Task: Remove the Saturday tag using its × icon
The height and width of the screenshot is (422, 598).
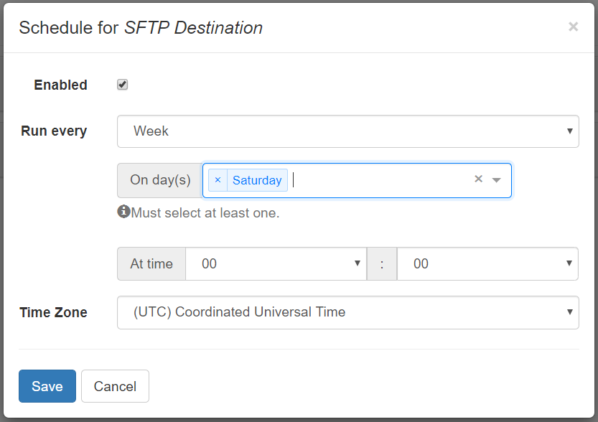Action: click(x=218, y=180)
